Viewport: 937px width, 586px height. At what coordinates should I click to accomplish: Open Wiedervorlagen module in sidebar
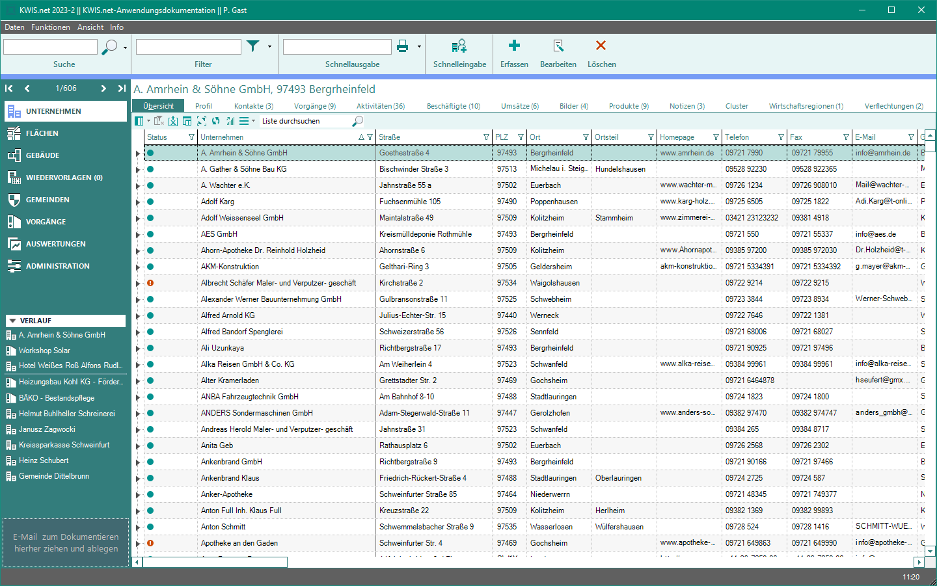coord(65,178)
